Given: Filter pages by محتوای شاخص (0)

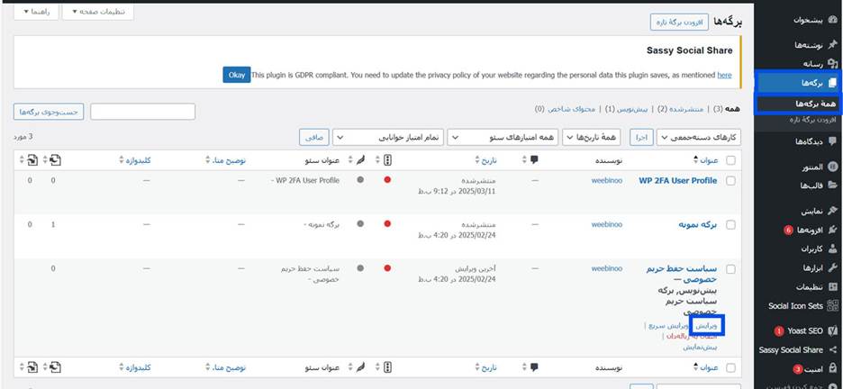Looking at the screenshot, I should pyautogui.click(x=565, y=109).
